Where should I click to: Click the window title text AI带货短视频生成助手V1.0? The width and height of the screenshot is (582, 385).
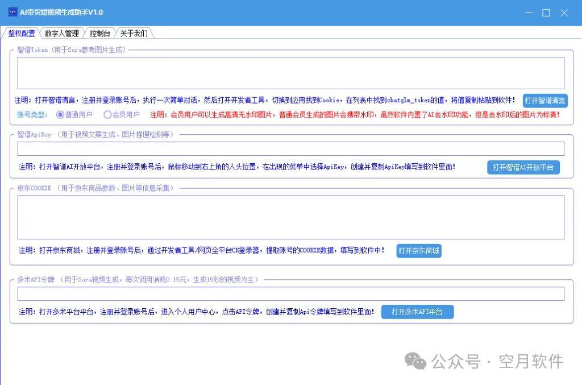pyautogui.click(x=61, y=13)
